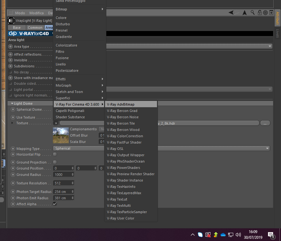Open notification center icon
Viewport: 281px width, 241px height.
271,235
